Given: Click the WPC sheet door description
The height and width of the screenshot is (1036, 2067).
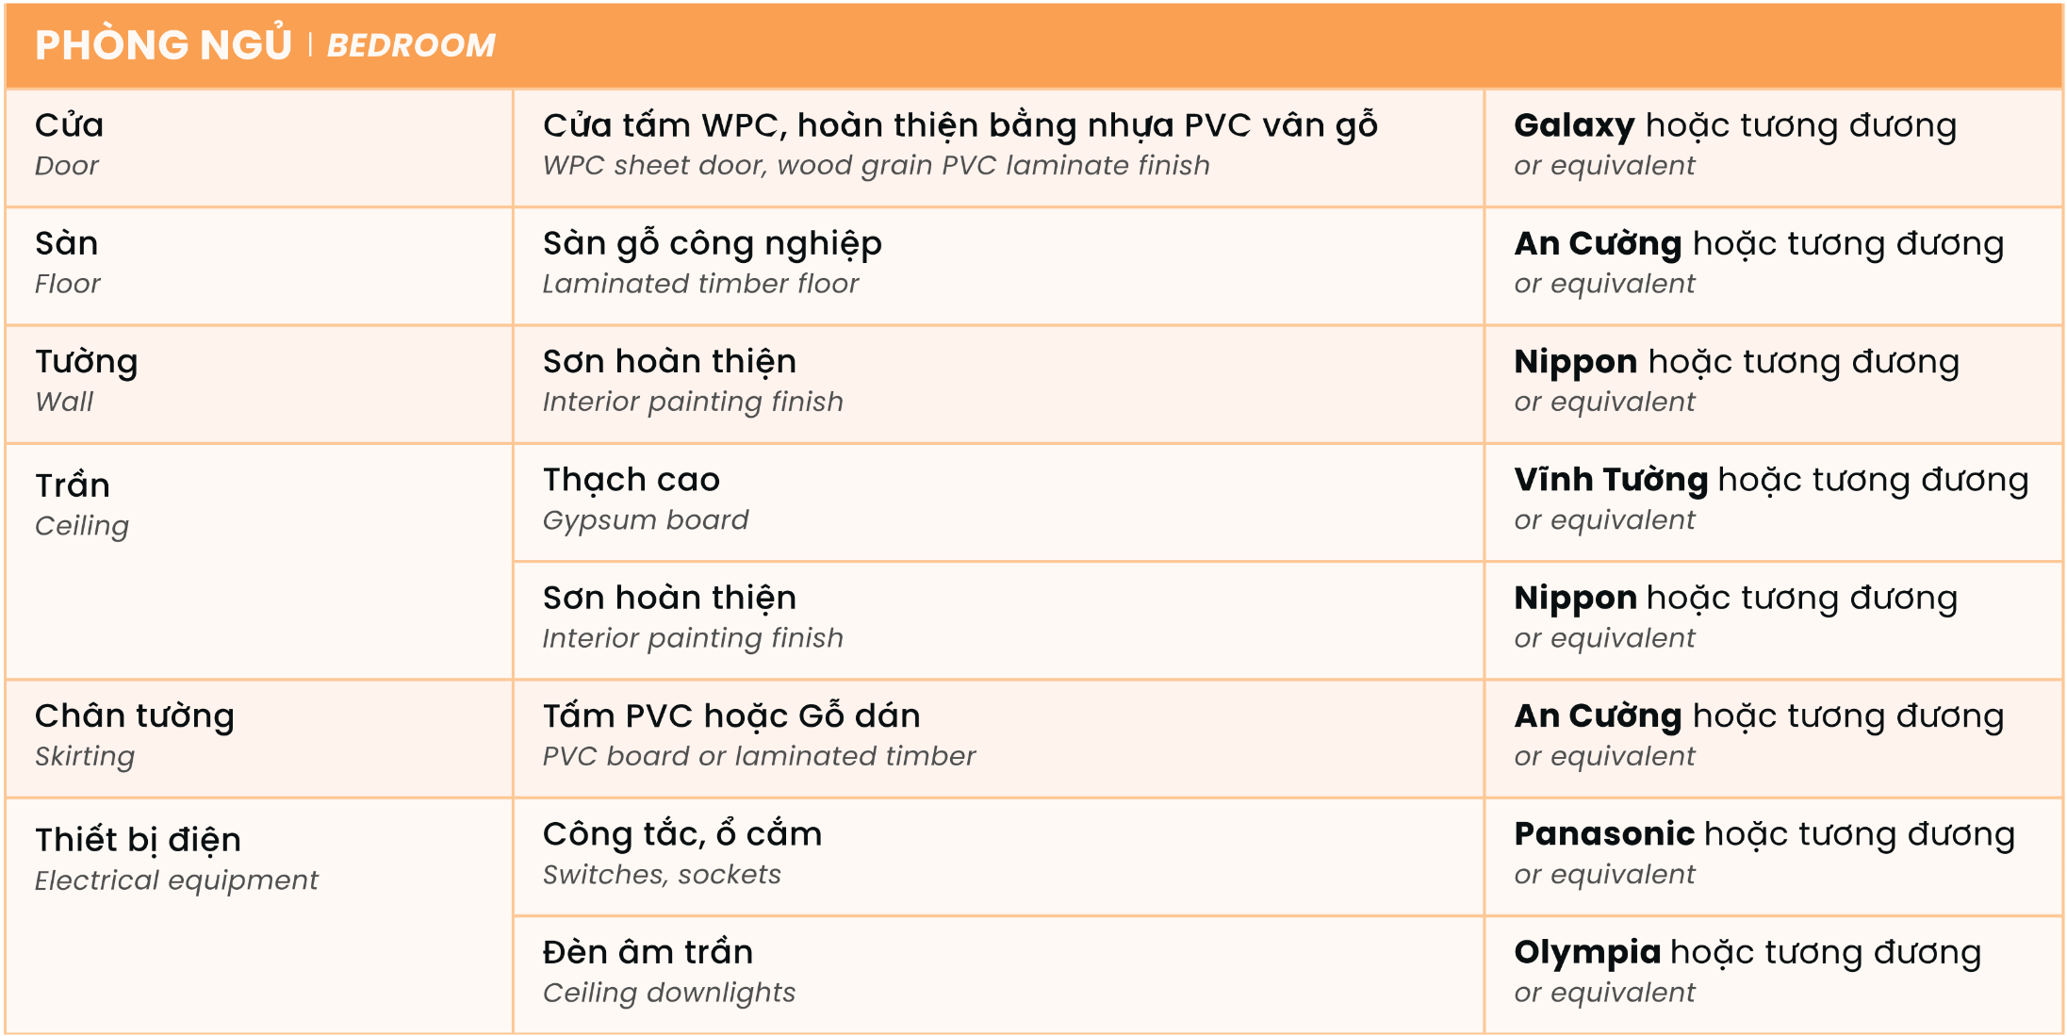Looking at the screenshot, I should (876, 166).
